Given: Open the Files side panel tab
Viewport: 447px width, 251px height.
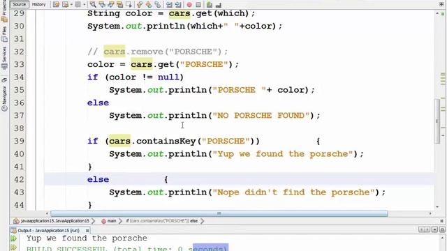Looking at the screenshot, I should [4, 34].
